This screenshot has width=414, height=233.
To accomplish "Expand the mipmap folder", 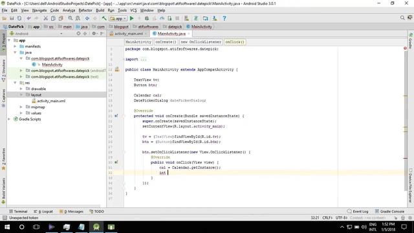I will pos(21,107).
